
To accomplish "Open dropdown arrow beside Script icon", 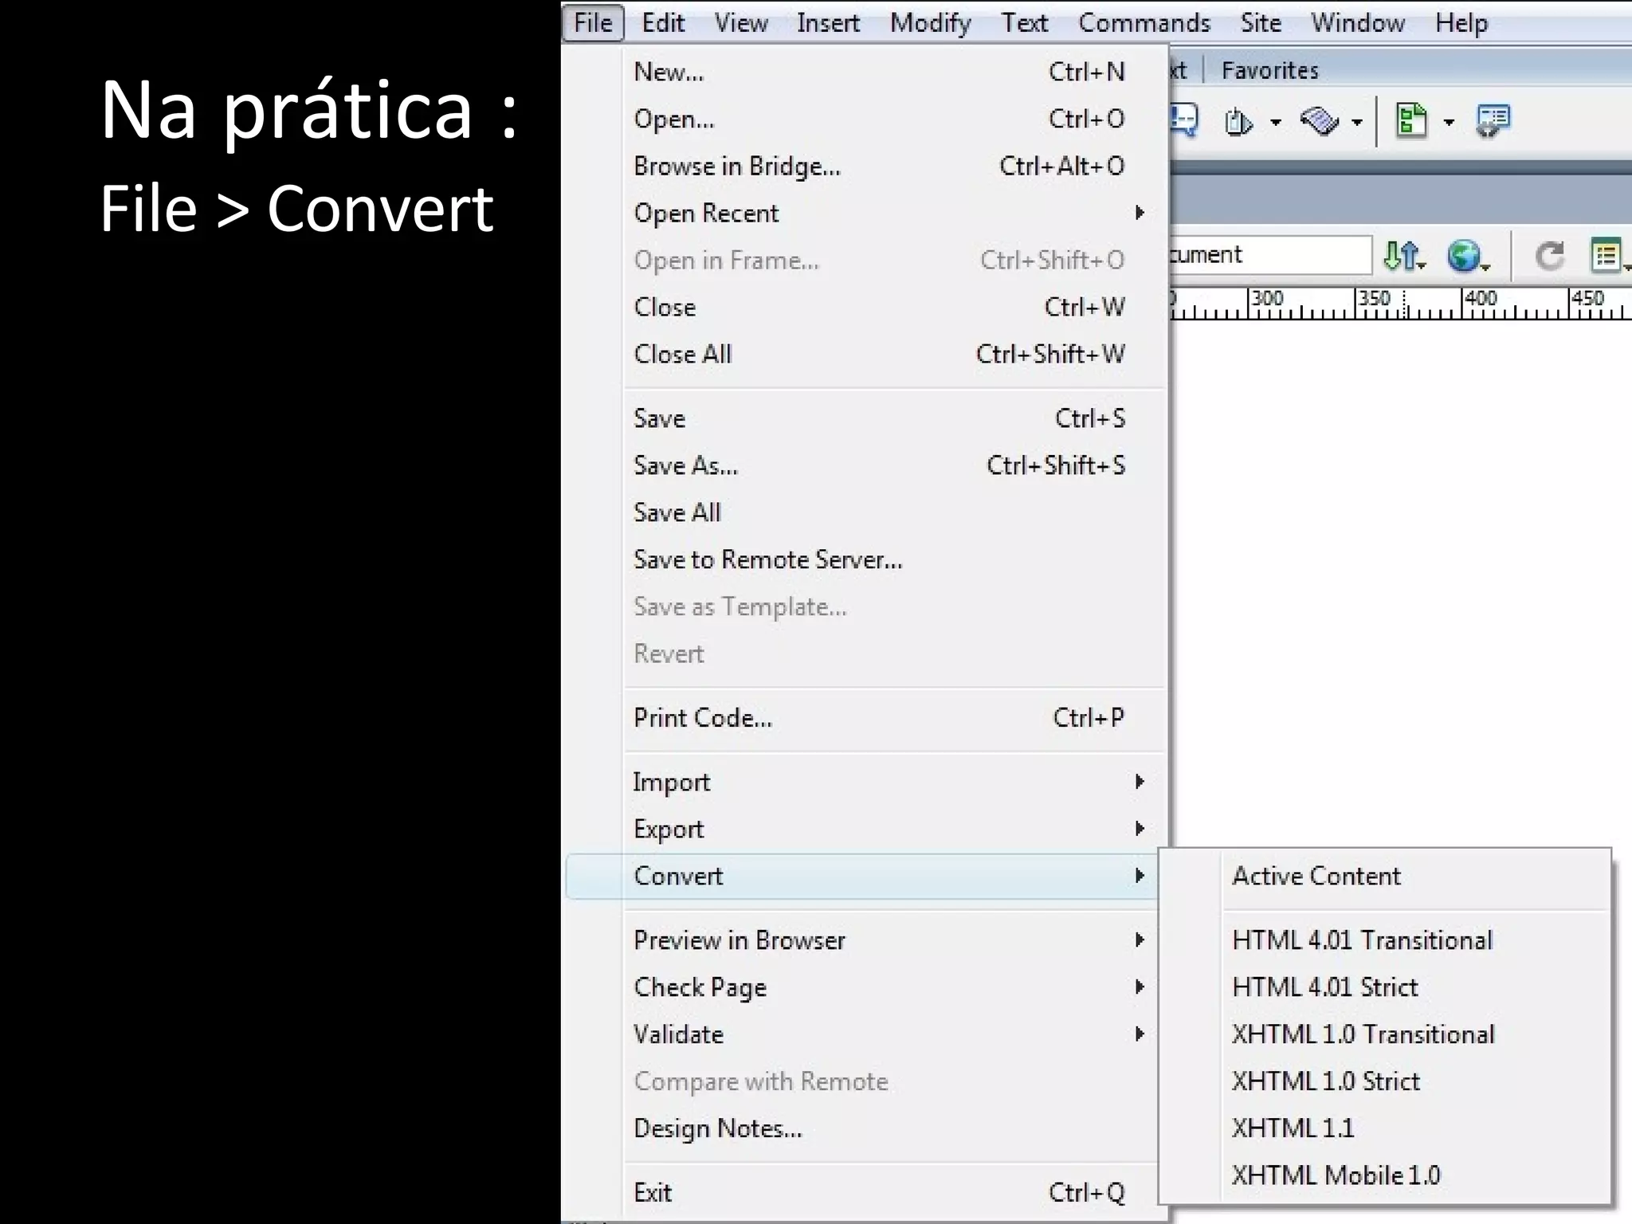I will pos(1356,123).
